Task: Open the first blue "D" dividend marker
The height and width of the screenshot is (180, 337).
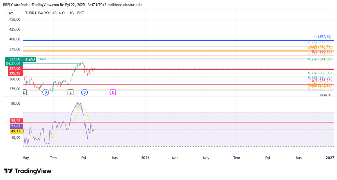Action: point(45,92)
